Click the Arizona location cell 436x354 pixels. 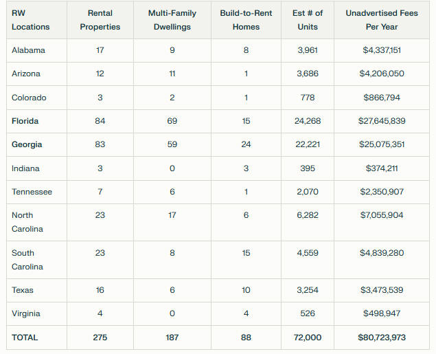coord(26,74)
